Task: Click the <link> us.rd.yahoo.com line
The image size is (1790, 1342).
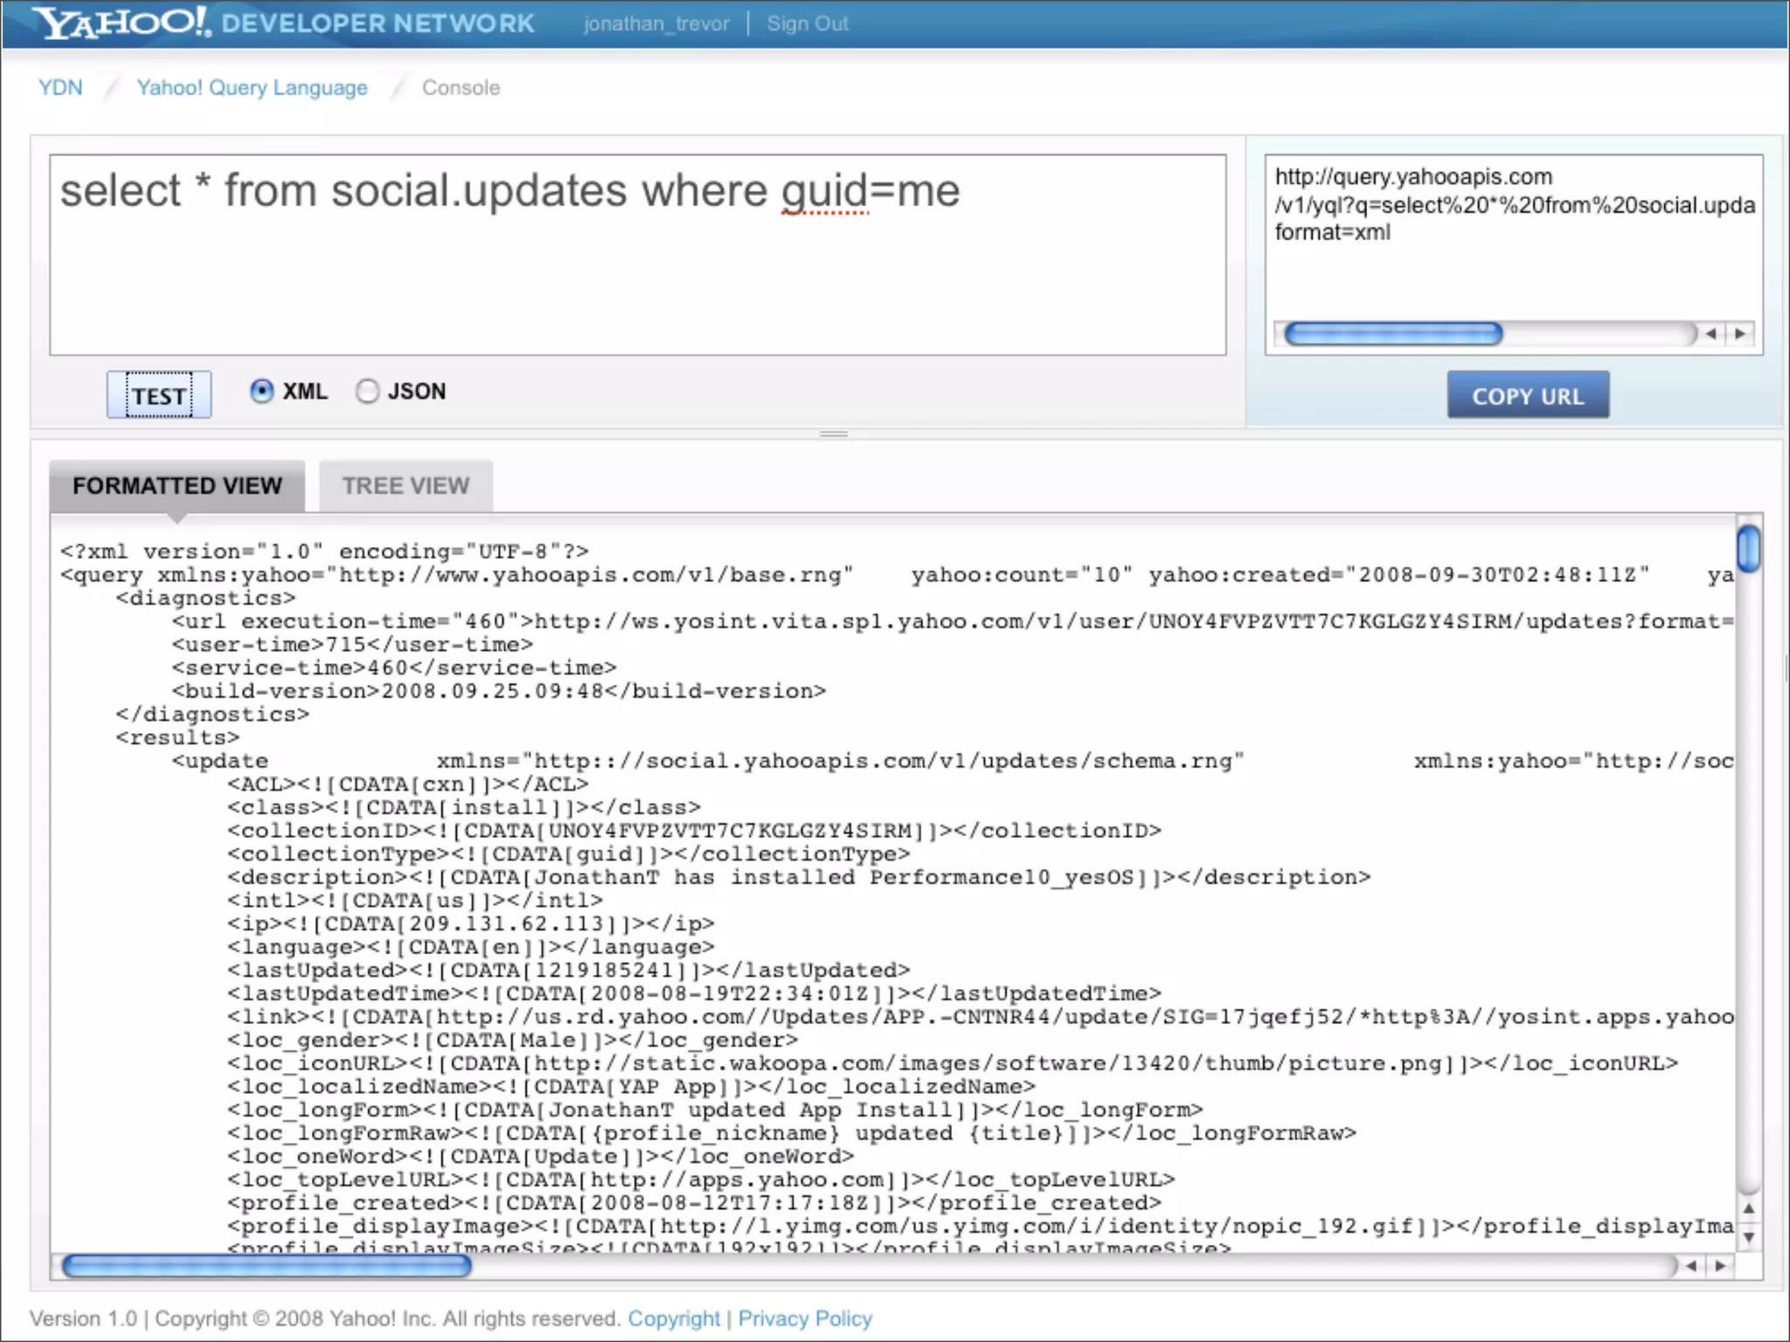Action: click(x=981, y=1017)
